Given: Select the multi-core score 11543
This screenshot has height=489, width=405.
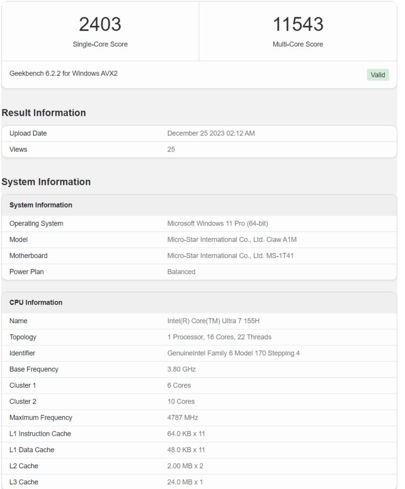Looking at the screenshot, I should coord(298,24).
